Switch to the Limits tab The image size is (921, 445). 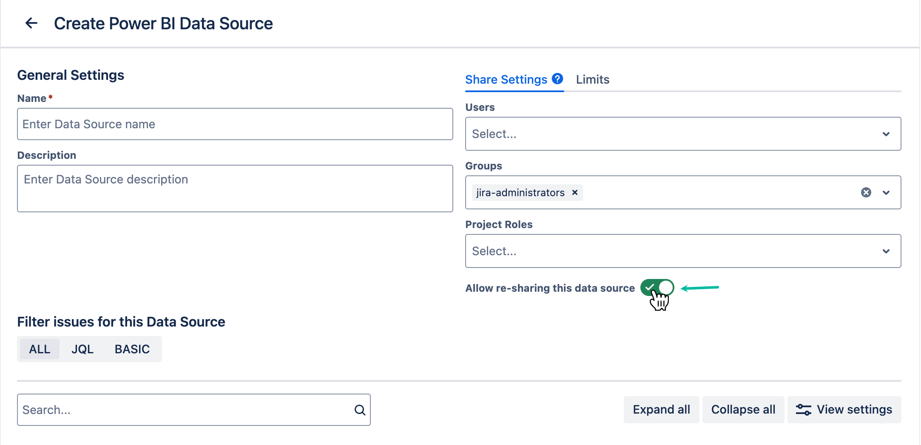click(592, 79)
